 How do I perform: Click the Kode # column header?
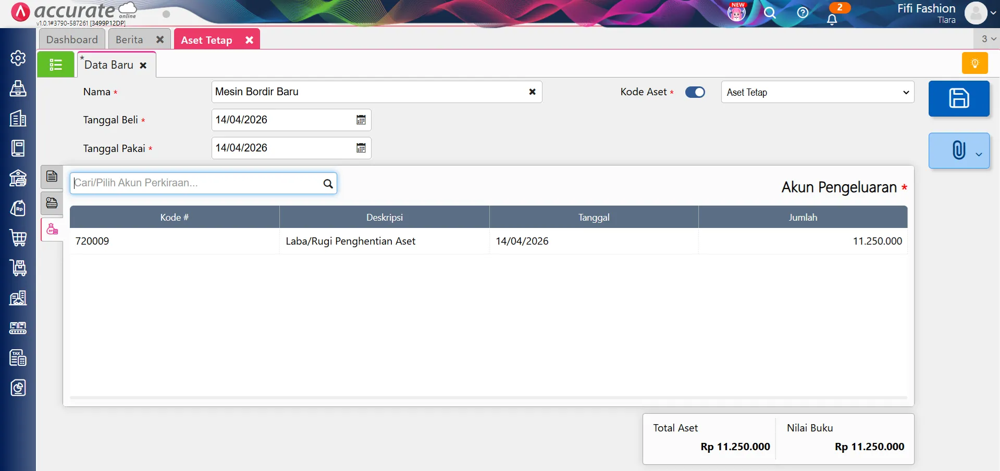175,217
